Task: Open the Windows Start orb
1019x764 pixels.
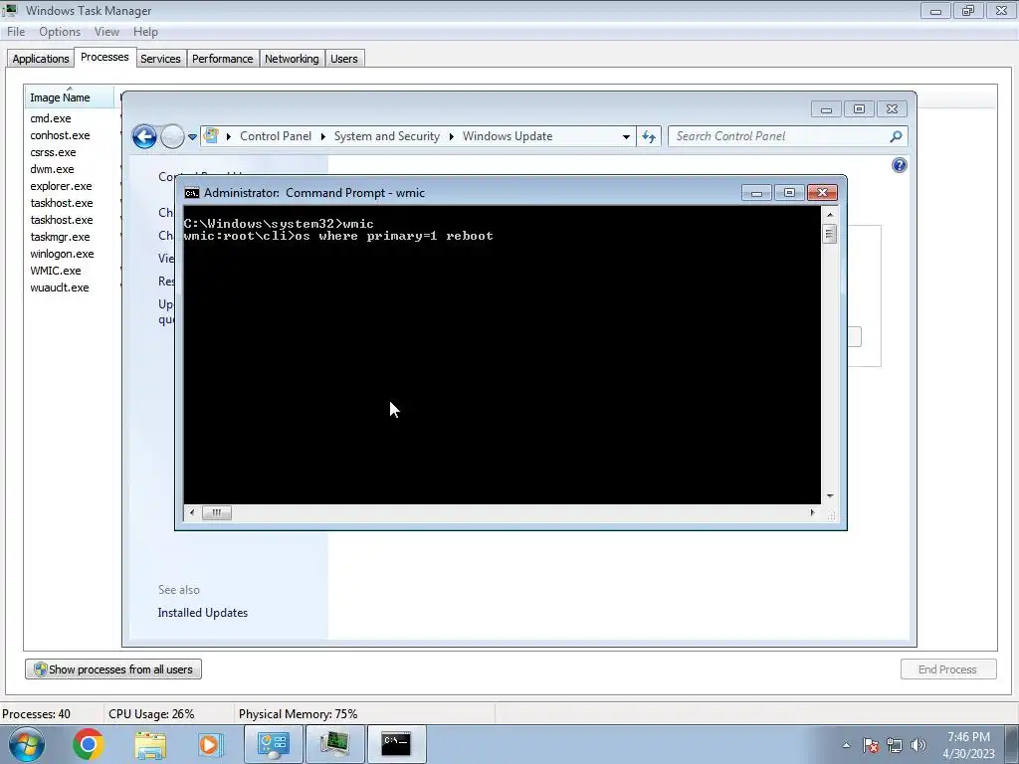Action: pos(27,744)
